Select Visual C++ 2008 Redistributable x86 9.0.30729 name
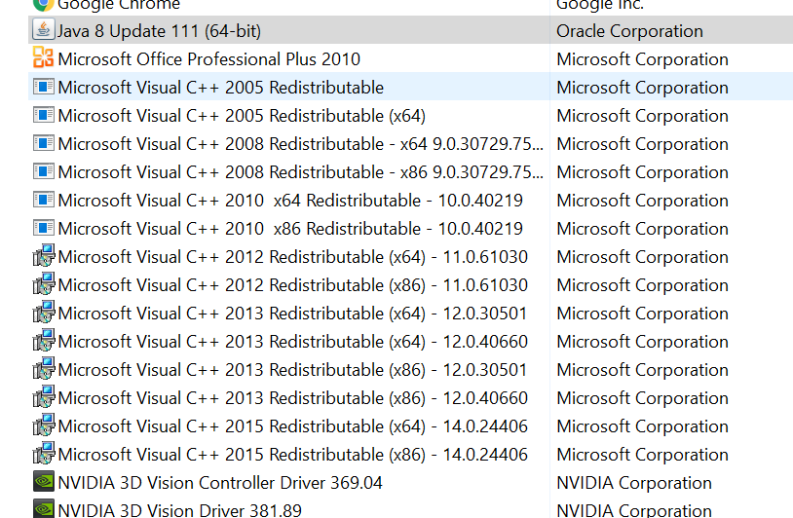 point(300,172)
